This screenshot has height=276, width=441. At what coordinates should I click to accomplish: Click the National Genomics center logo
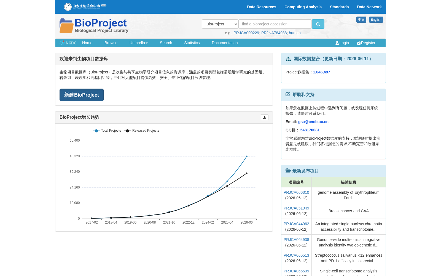point(85,7)
